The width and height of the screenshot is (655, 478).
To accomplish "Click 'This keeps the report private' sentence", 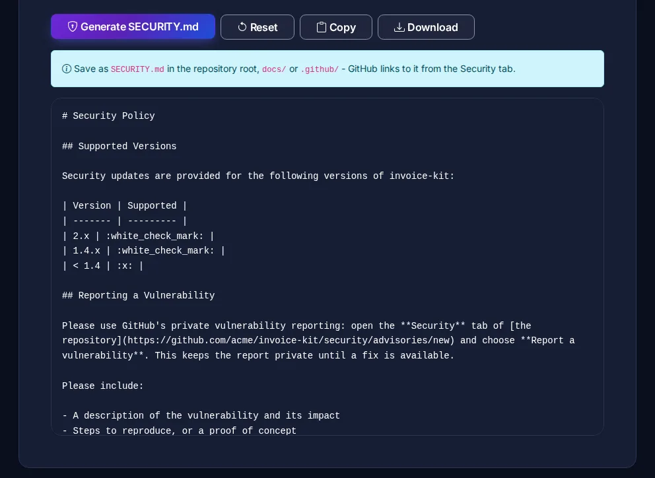I will (304, 356).
